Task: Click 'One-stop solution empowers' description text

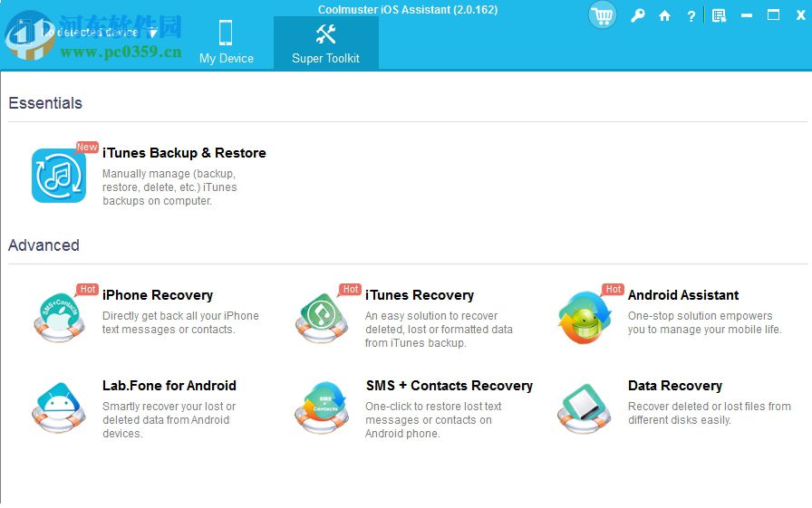Action: (x=701, y=316)
